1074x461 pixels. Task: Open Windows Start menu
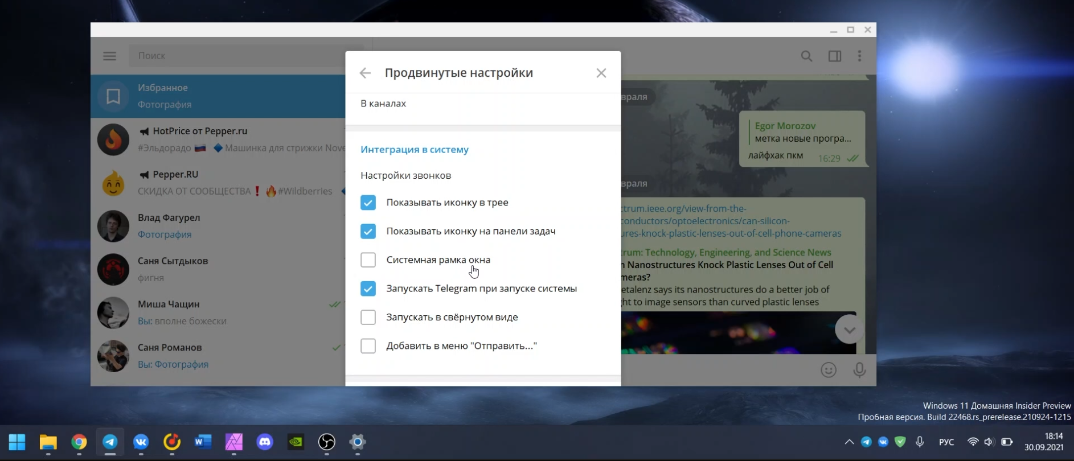tap(17, 442)
